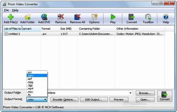The width and height of the screenshot is (177, 112).
Task: Click the Edit Output... button
Action: (94, 100)
